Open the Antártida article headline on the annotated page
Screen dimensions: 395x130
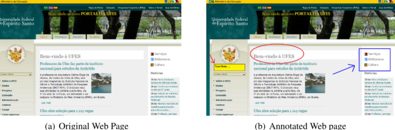pyautogui.click(x=285, y=66)
